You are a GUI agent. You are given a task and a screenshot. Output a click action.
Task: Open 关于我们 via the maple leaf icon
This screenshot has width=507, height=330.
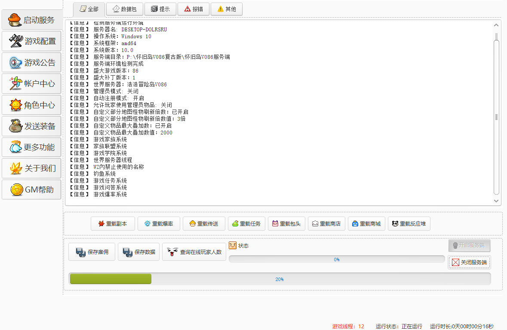click(x=16, y=168)
